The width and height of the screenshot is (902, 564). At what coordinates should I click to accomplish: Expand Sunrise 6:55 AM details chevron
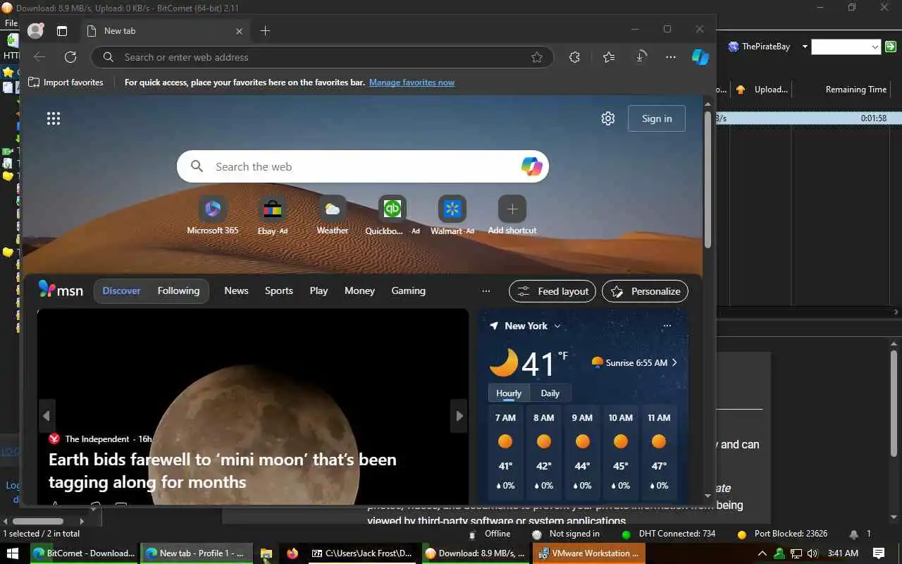tap(674, 362)
